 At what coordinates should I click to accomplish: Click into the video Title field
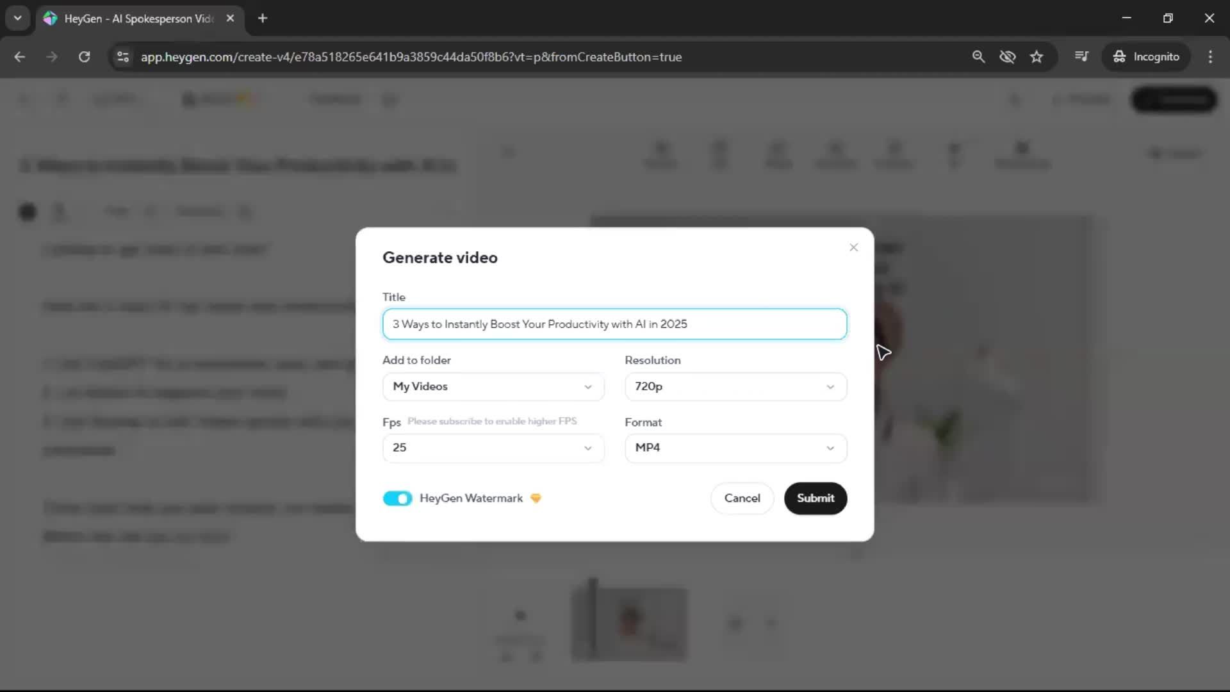tap(614, 324)
